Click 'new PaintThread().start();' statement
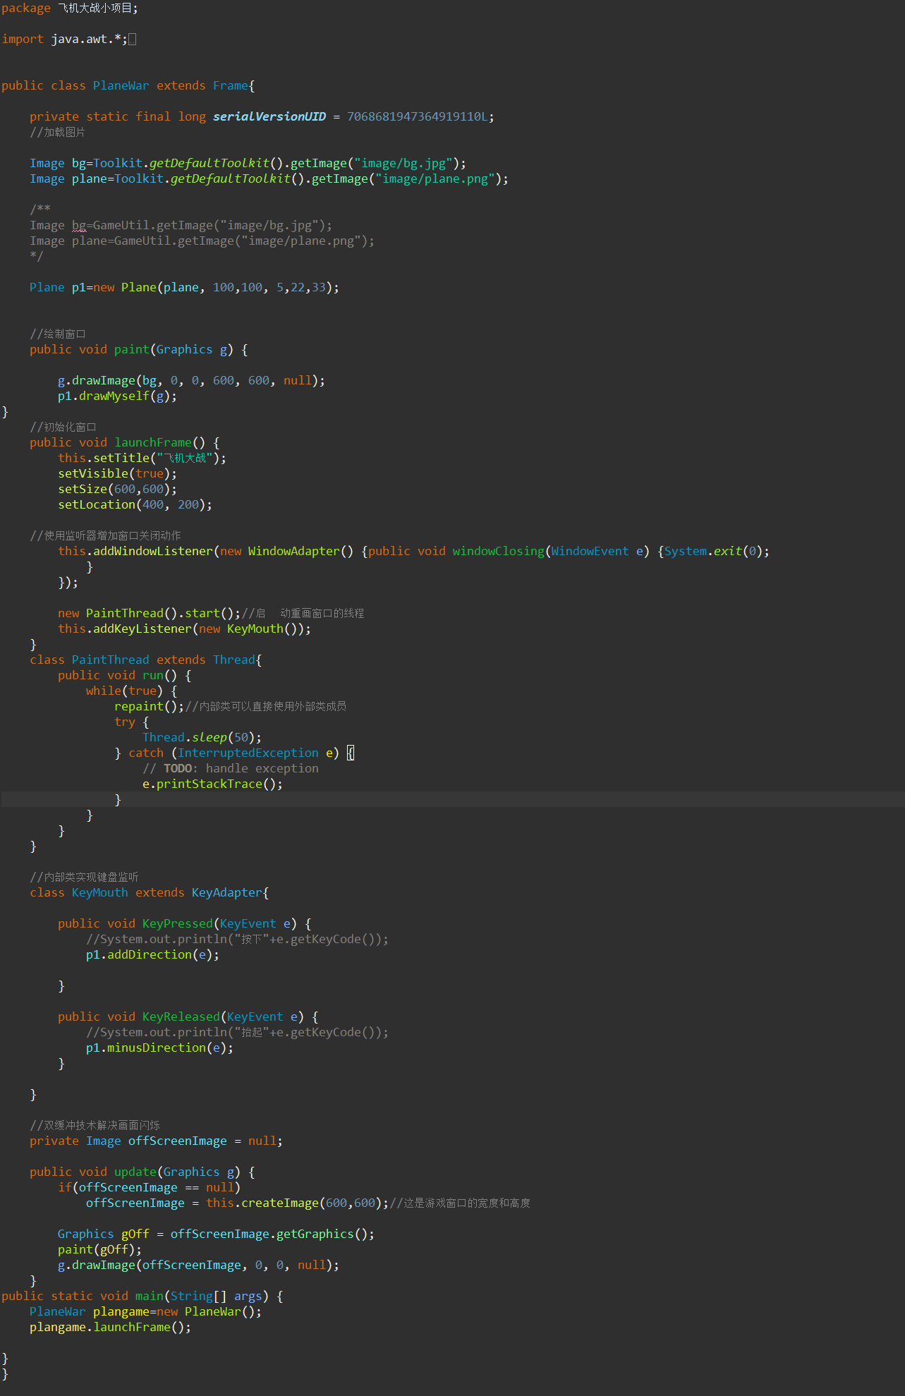The height and width of the screenshot is (1396, 905). (x=149, y=614)
